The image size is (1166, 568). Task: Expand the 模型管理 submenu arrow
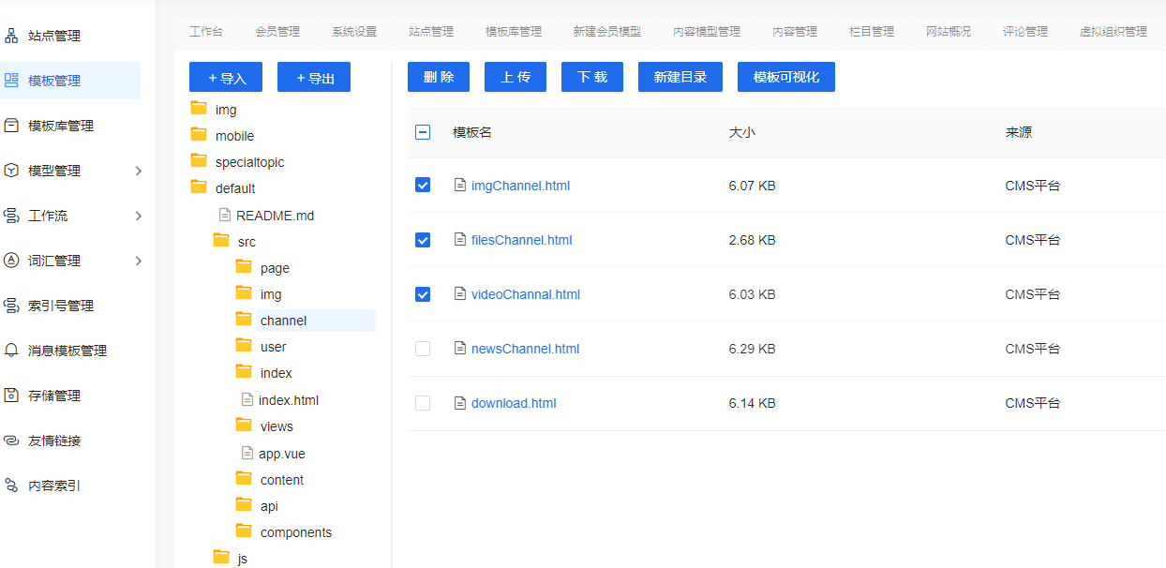point(139,171)
